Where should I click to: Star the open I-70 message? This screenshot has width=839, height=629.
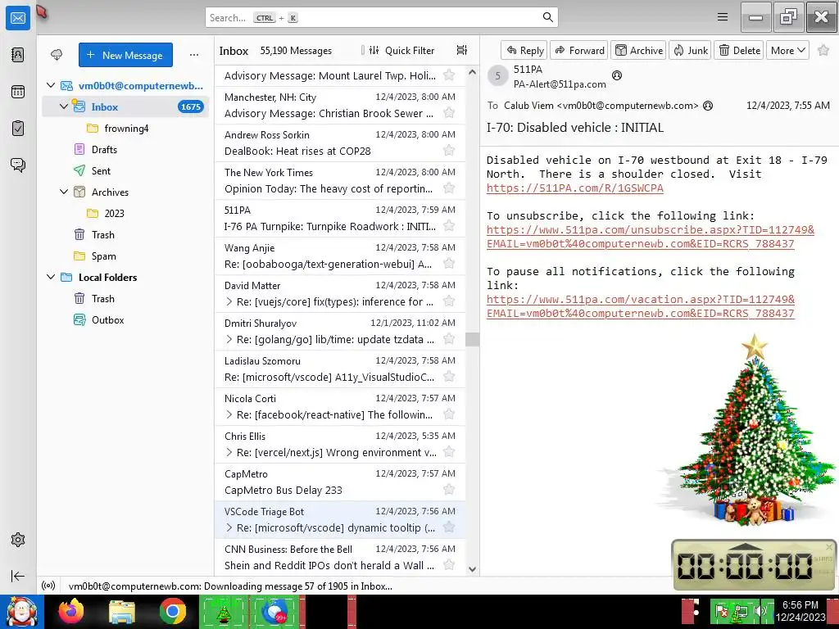pyautogui.click(x=823, y=50)
